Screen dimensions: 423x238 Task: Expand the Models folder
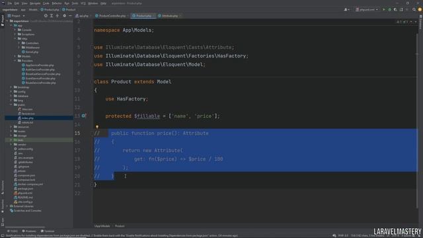pos(15,56)
